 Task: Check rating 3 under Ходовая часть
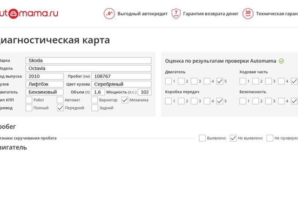pos(268,81)
